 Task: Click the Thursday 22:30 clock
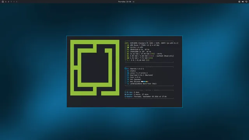(x=124, y=2)
